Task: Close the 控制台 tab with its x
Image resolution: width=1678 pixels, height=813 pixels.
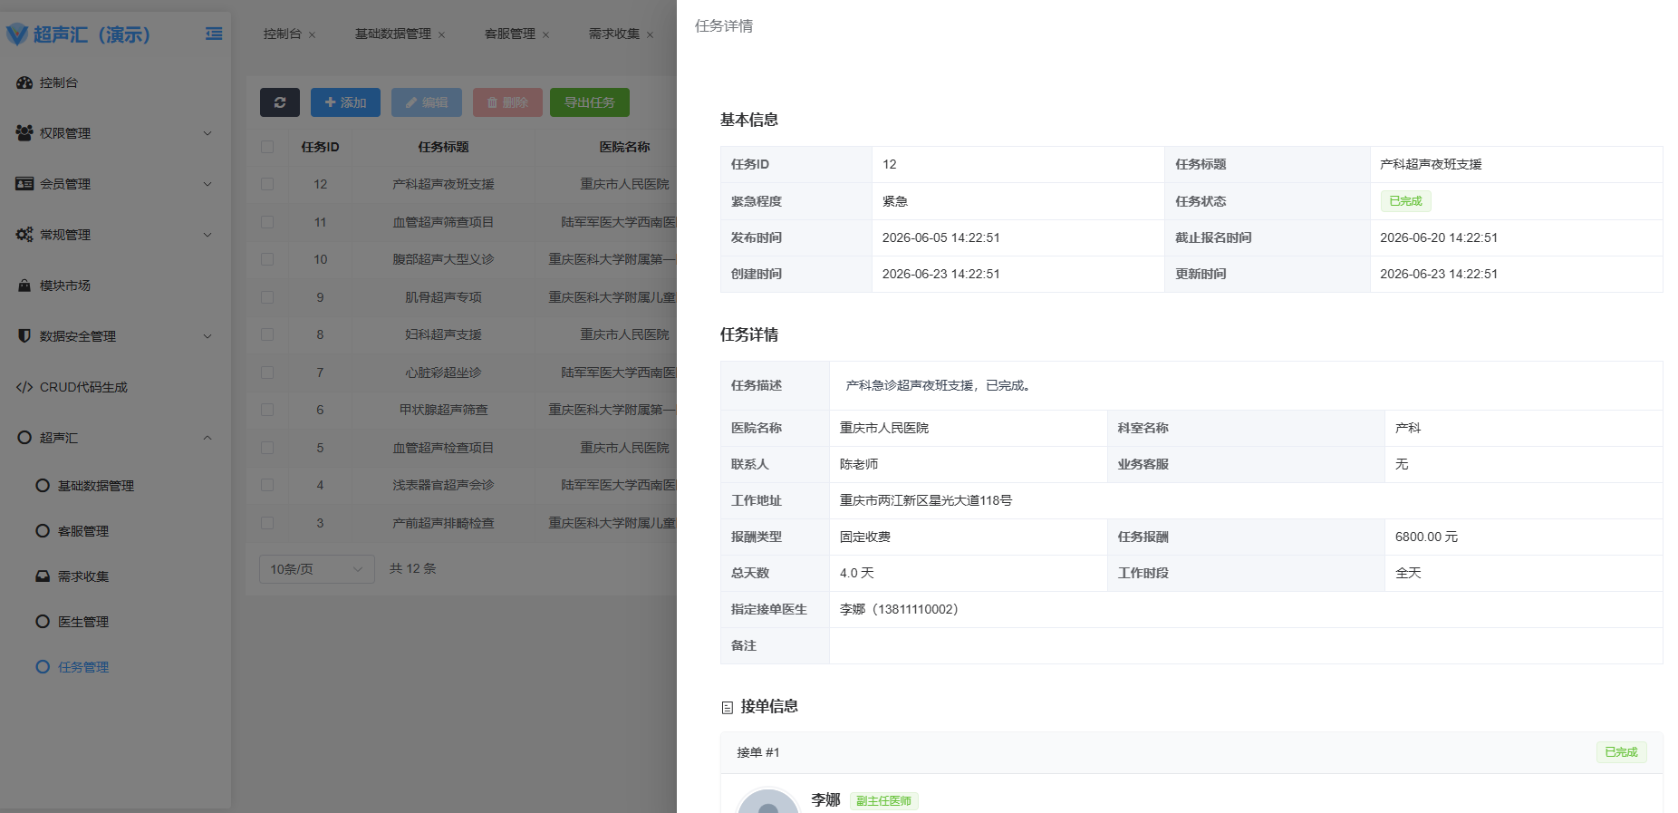Action: coord(312,34)
